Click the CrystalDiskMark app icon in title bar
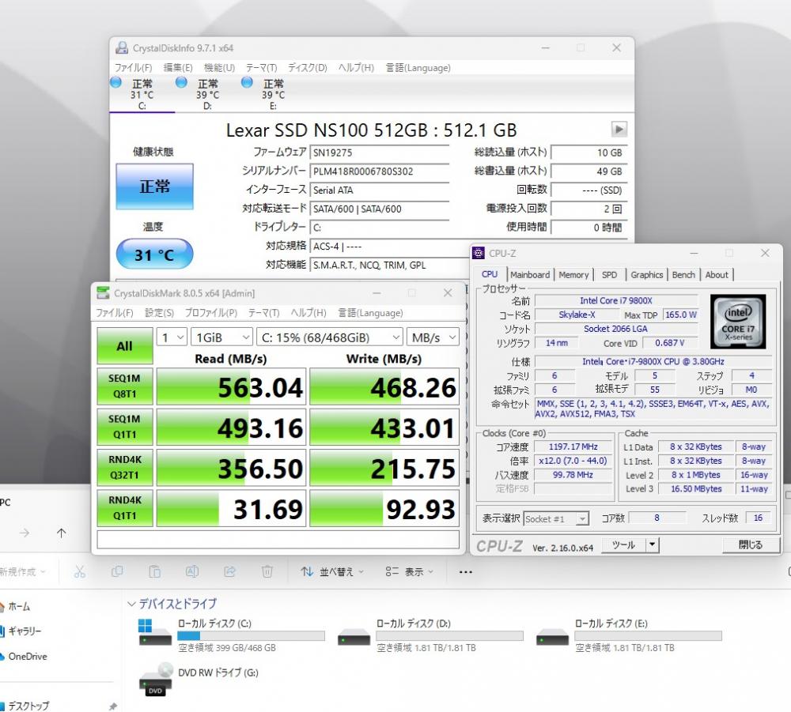Image resolution: width=791 pixels, height=712 pixels. click(103, 292)
